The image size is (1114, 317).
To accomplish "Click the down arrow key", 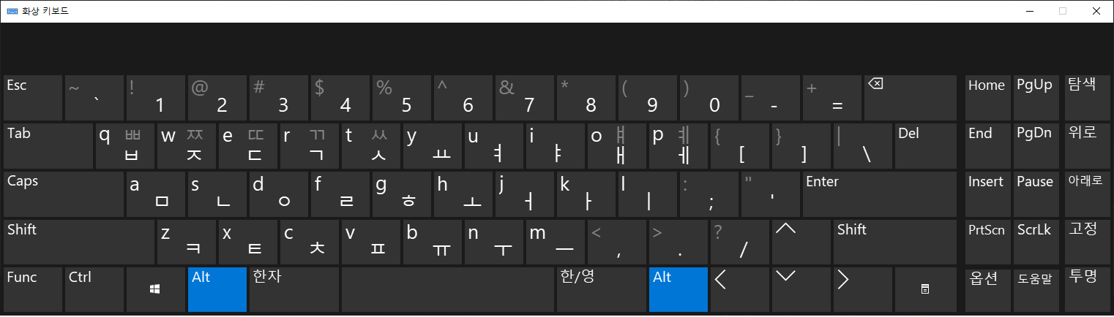I will pyautogui.click(x=801, y=290).
